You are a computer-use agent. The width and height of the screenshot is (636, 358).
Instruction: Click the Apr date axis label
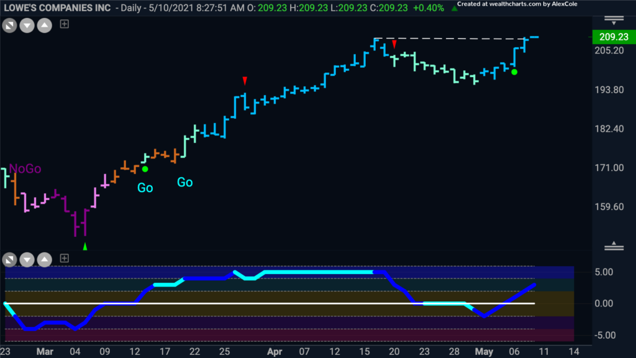point(275,352)
